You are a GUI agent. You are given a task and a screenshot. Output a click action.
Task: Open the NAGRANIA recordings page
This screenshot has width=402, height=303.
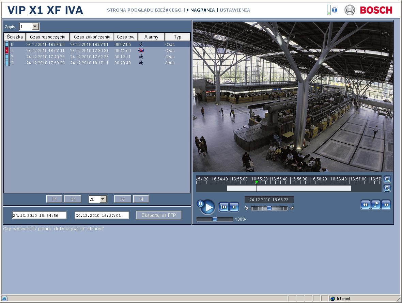[x=203, y=10]
